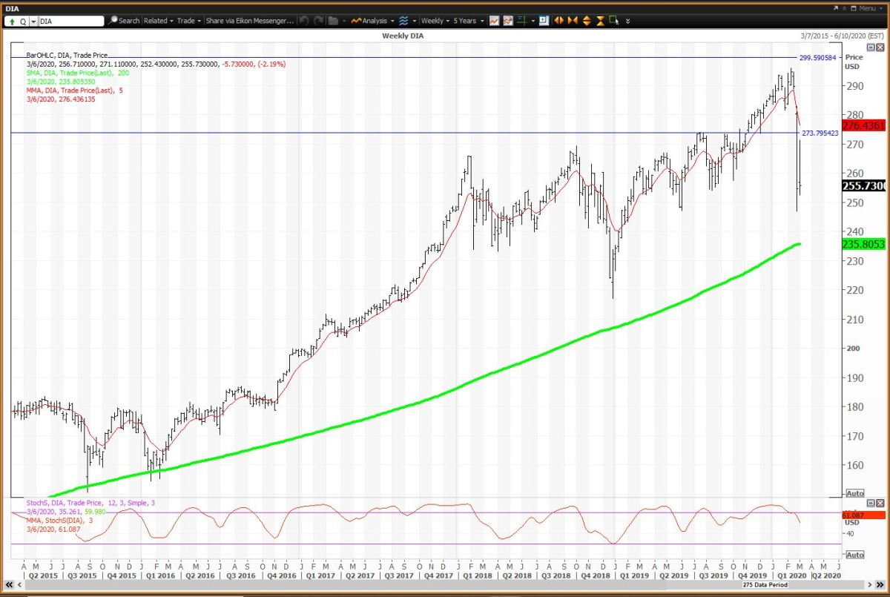Screen dimensions: 890x597
Task: Focus the DIA symbol input field
Action: (x=70, y=22)
